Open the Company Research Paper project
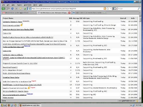 [13, 22]
